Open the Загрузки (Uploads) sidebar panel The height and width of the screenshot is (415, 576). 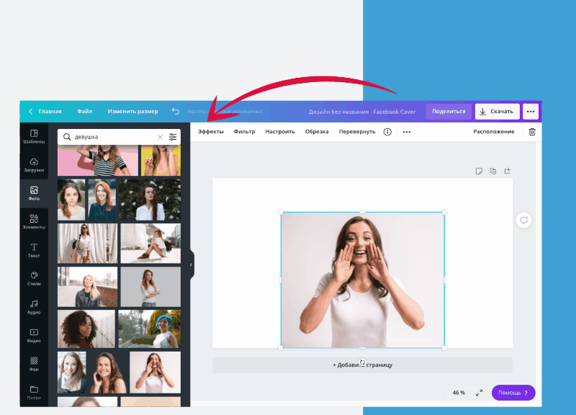click(34, 165)
